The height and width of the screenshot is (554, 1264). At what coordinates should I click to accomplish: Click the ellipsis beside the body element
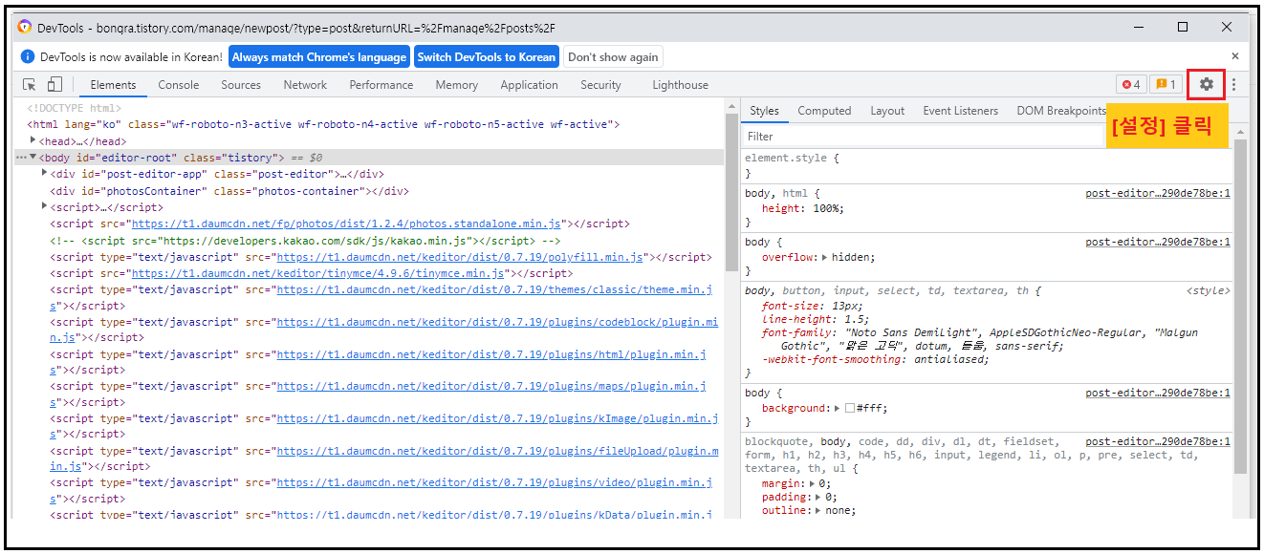pyautogui.click(x=21, y=158)
